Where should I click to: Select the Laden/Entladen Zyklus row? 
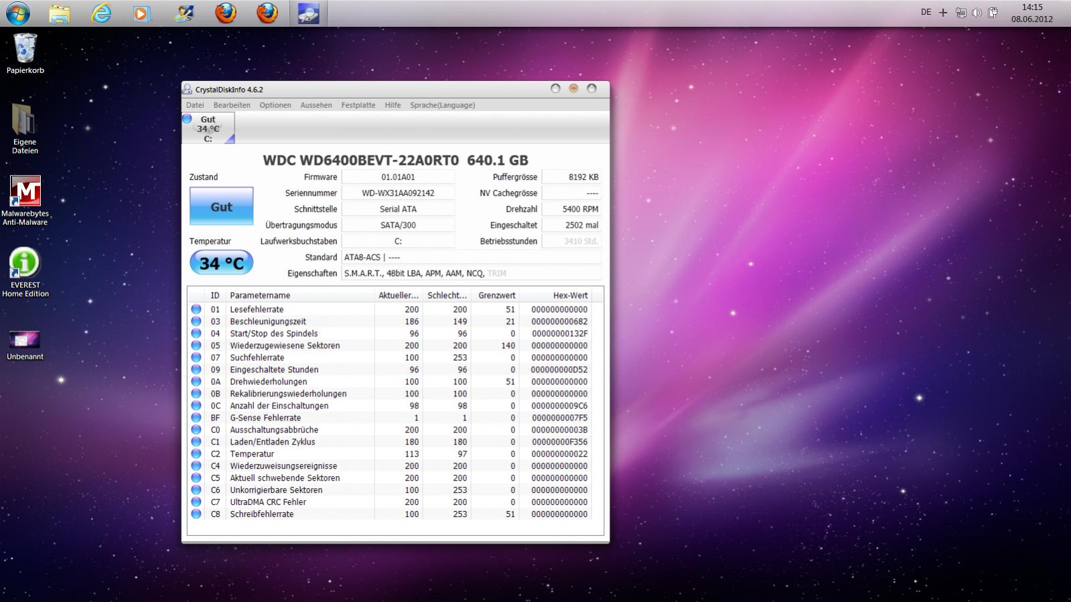[390, 442]
